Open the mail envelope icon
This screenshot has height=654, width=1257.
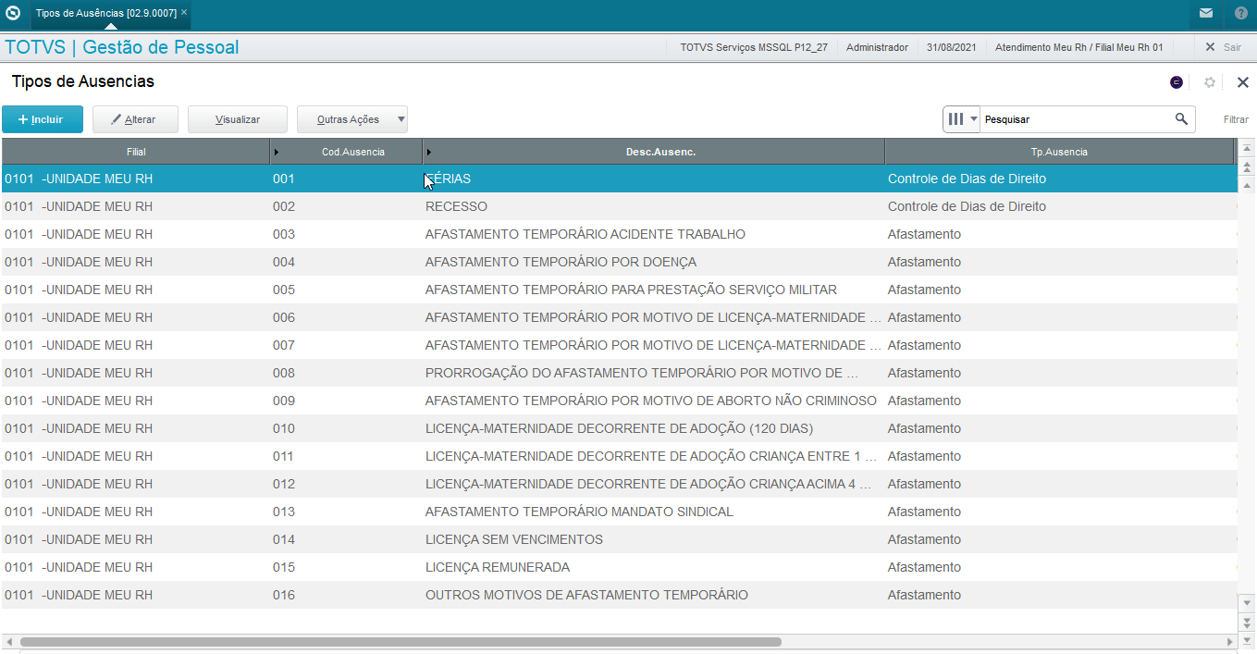(x=1206, y=13)
